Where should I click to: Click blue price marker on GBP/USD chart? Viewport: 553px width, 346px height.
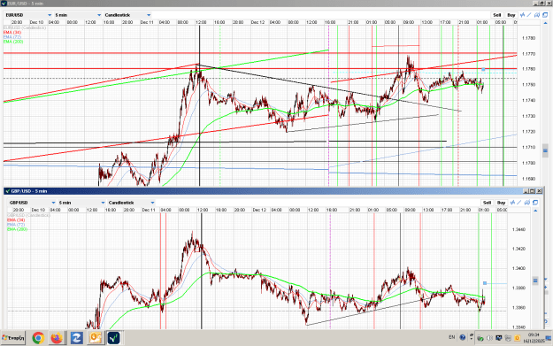485,283
